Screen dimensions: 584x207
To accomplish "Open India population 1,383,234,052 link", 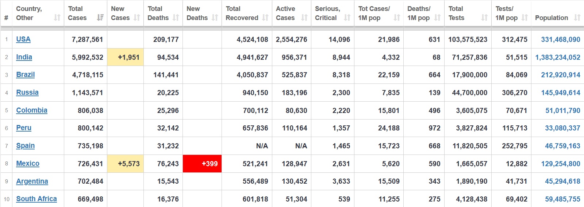I will point(558,57).
